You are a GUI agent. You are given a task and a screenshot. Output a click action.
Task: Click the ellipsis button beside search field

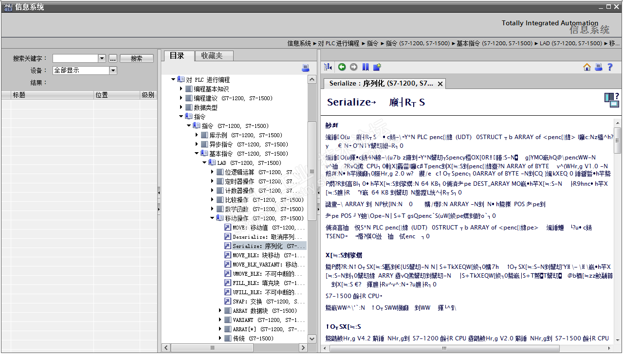(x=113, y=58)
